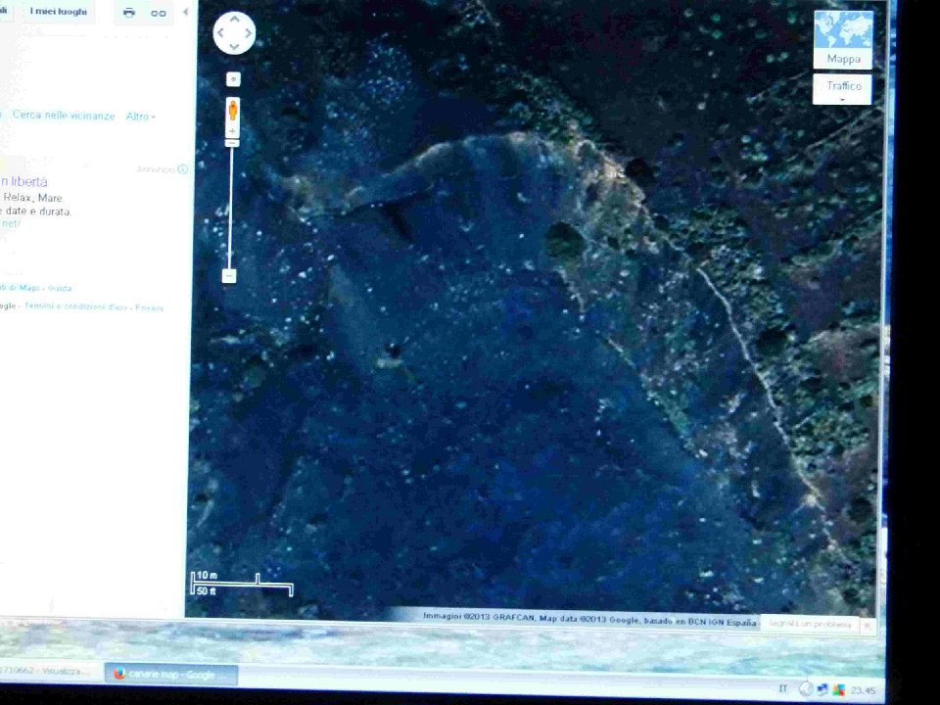
Task: Zoom in with the plus button
Action: [x=233, y=131]
